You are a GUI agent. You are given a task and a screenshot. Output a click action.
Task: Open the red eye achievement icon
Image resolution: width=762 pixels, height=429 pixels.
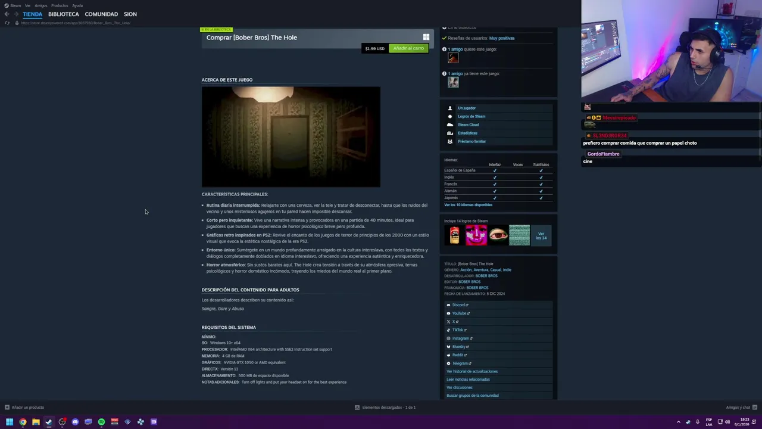(x=498, y=235)
